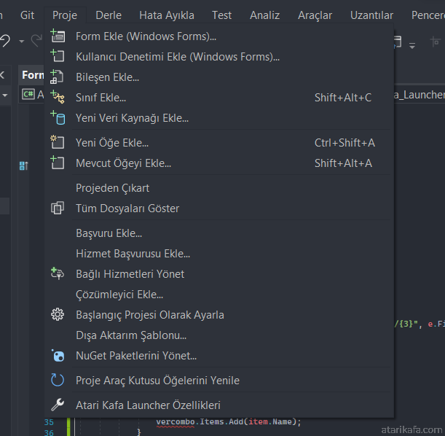Viewport: 445px width, 436px height.
Task: Click the NuGet package icon
Action: pos(58,355)
